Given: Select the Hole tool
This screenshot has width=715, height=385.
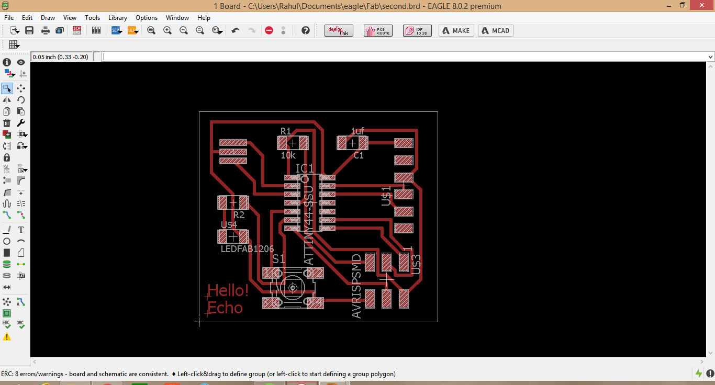Looking at the screenshot, I should 7,276.
